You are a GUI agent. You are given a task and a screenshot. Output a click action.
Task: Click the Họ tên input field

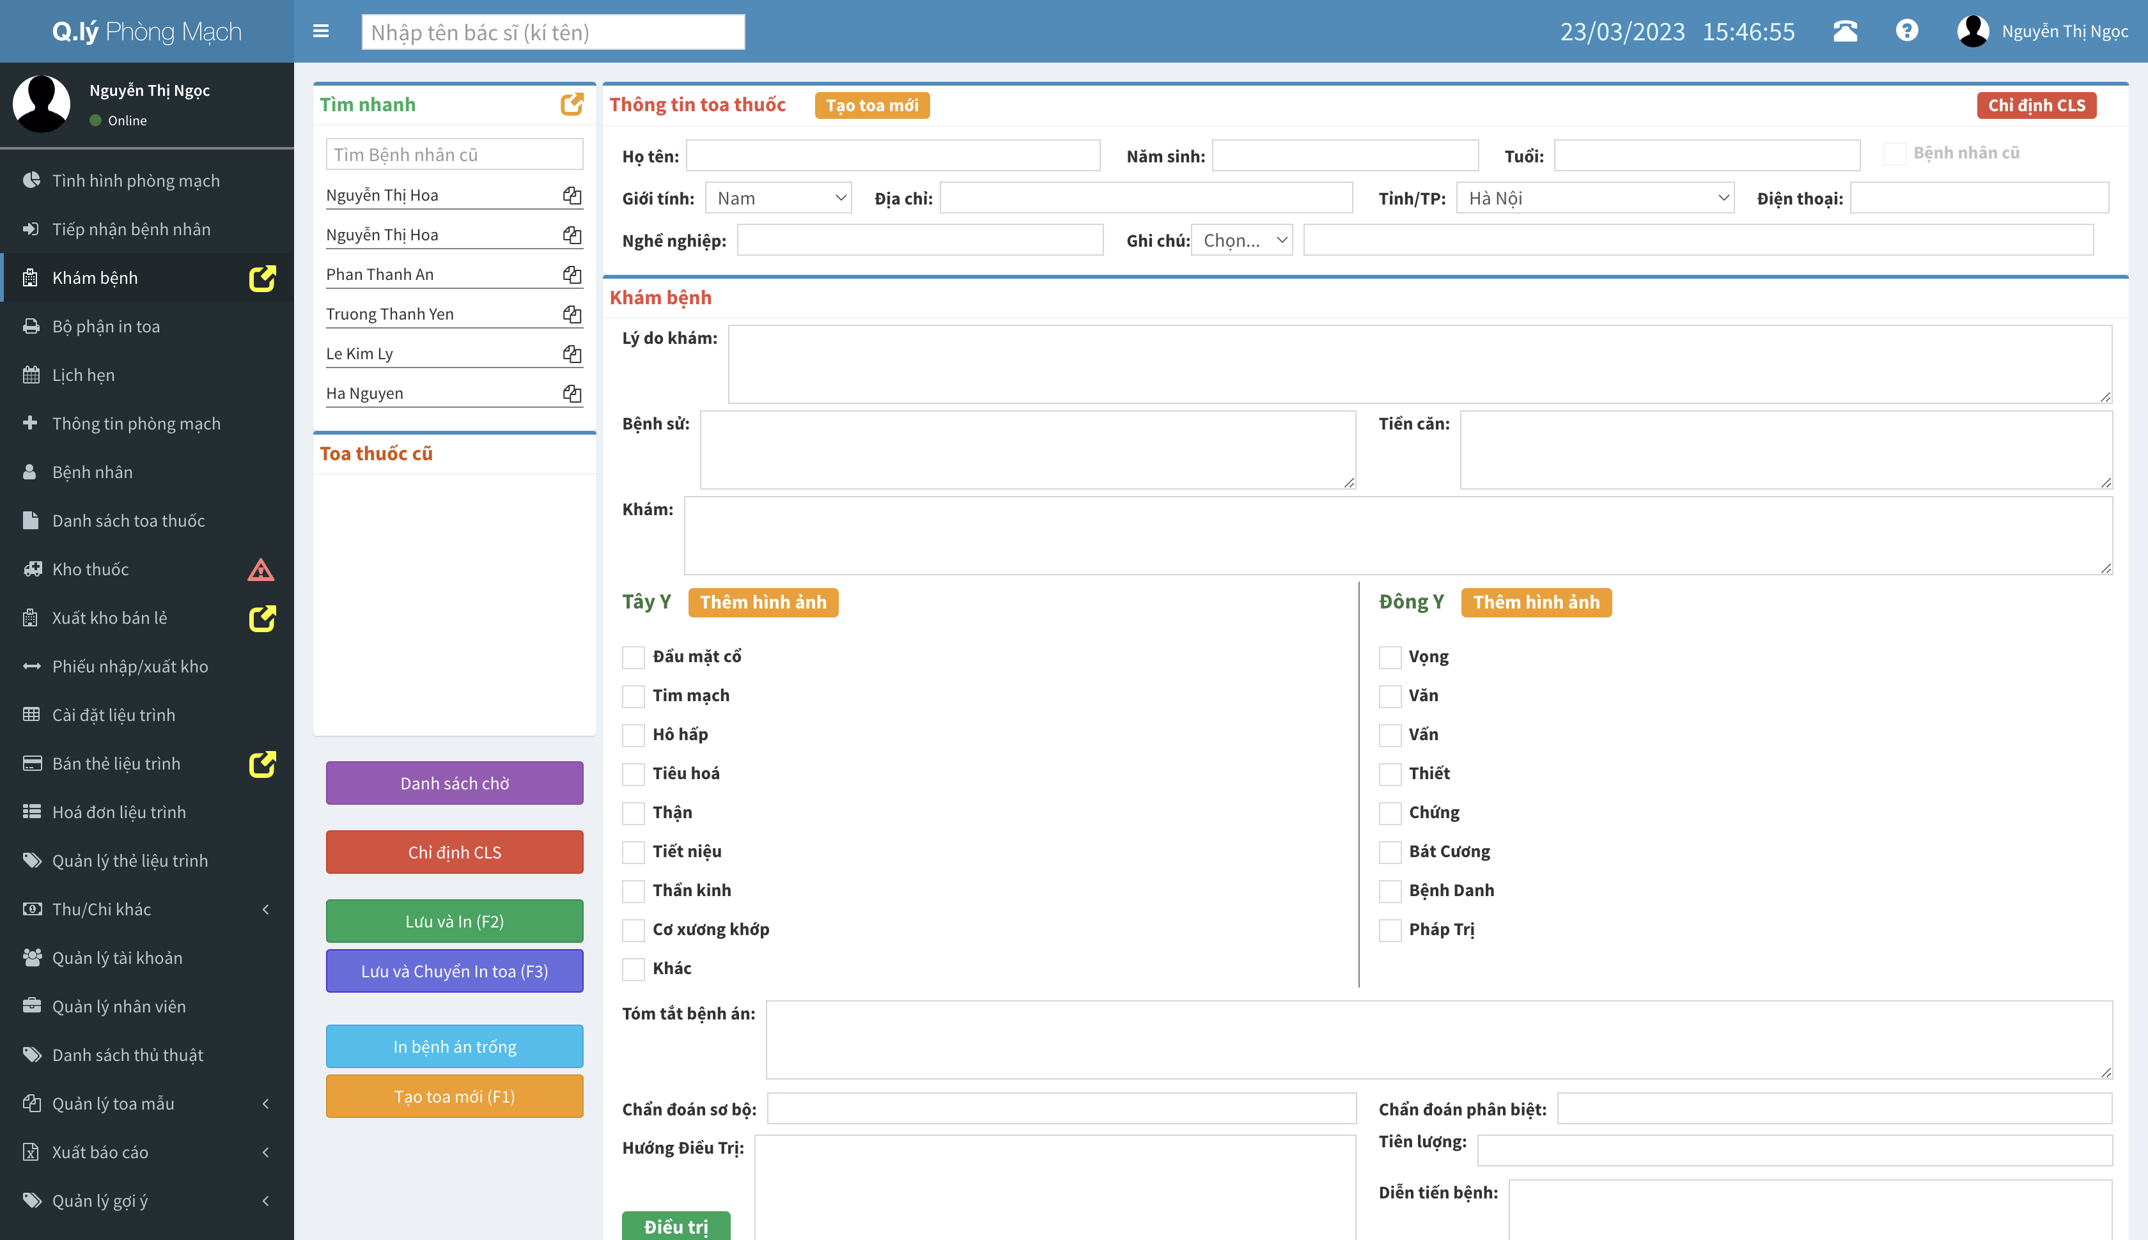(892, 155)
